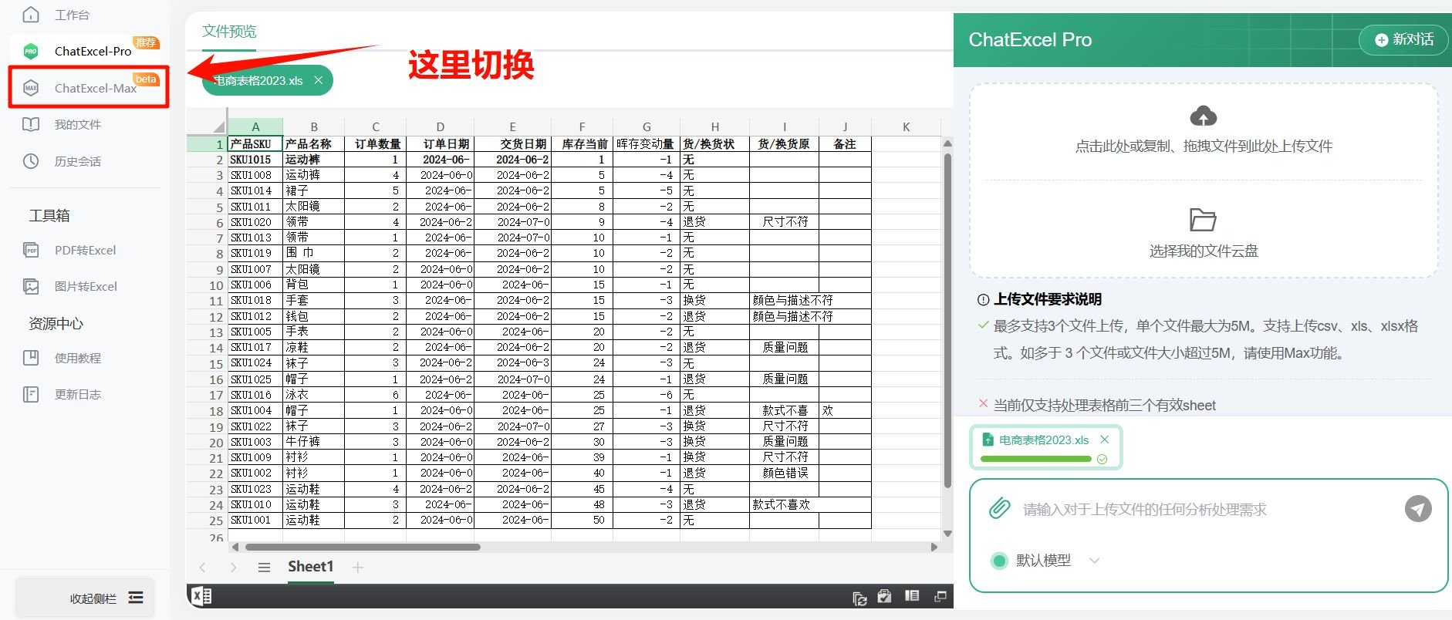Expand the 默认模型 model dropdown

coord(1093,561)
